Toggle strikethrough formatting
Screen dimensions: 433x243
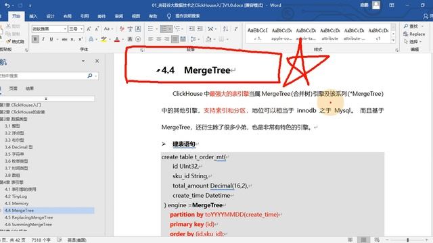(x=65, y=39)
